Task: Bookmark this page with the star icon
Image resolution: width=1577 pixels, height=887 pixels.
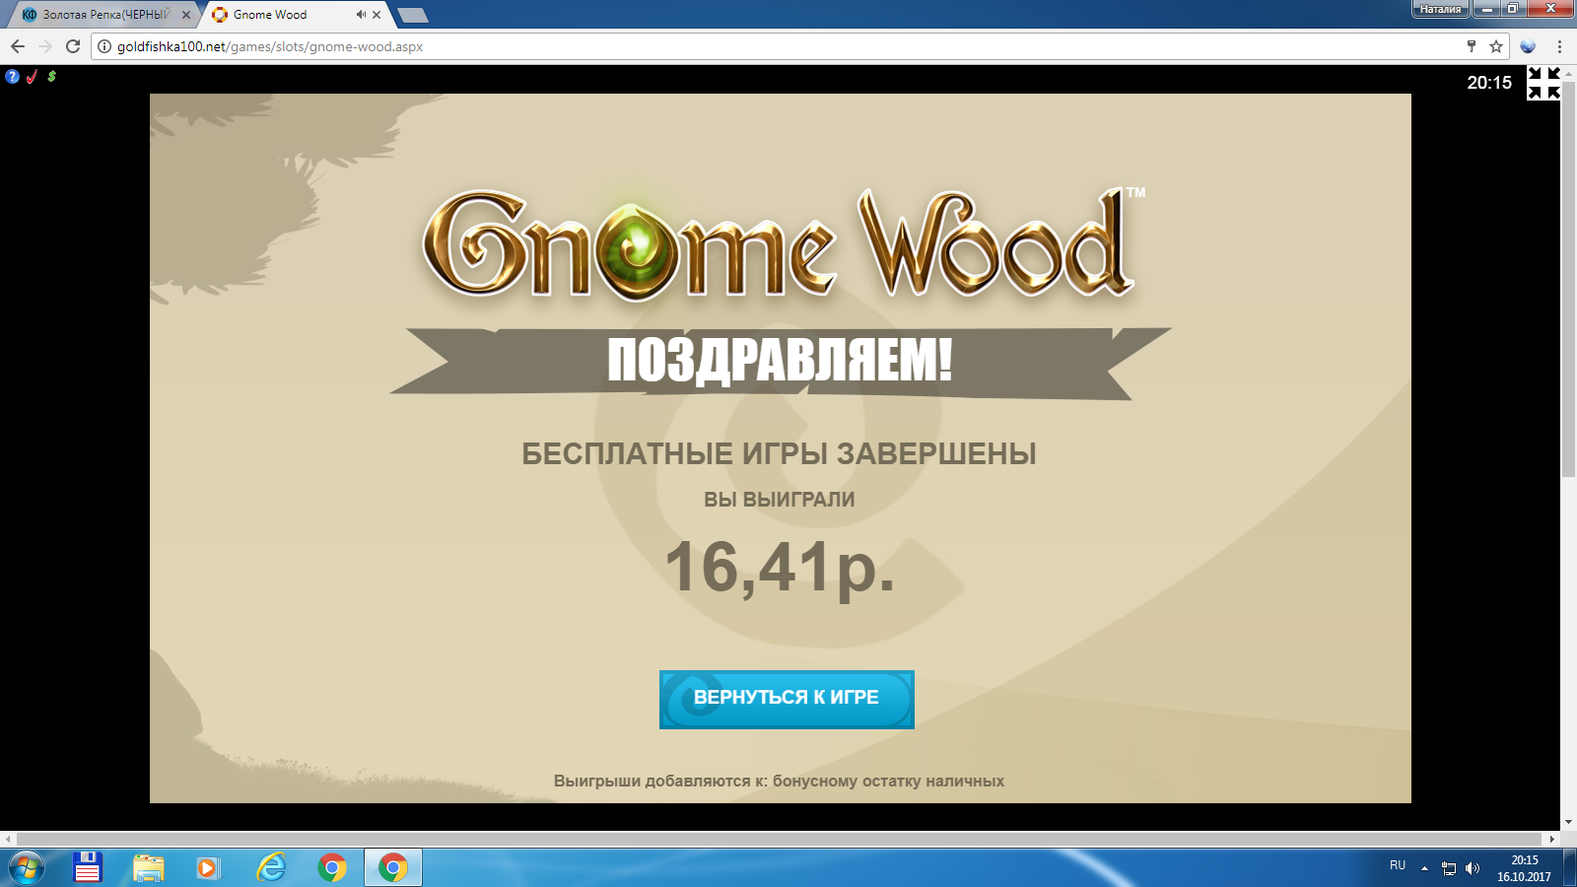Action: point(1496,46)
